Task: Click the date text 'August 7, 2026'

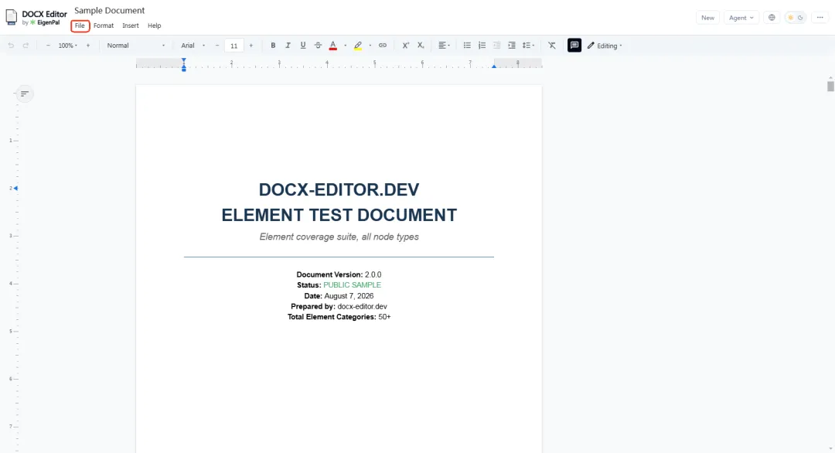Action: point(349,296)
